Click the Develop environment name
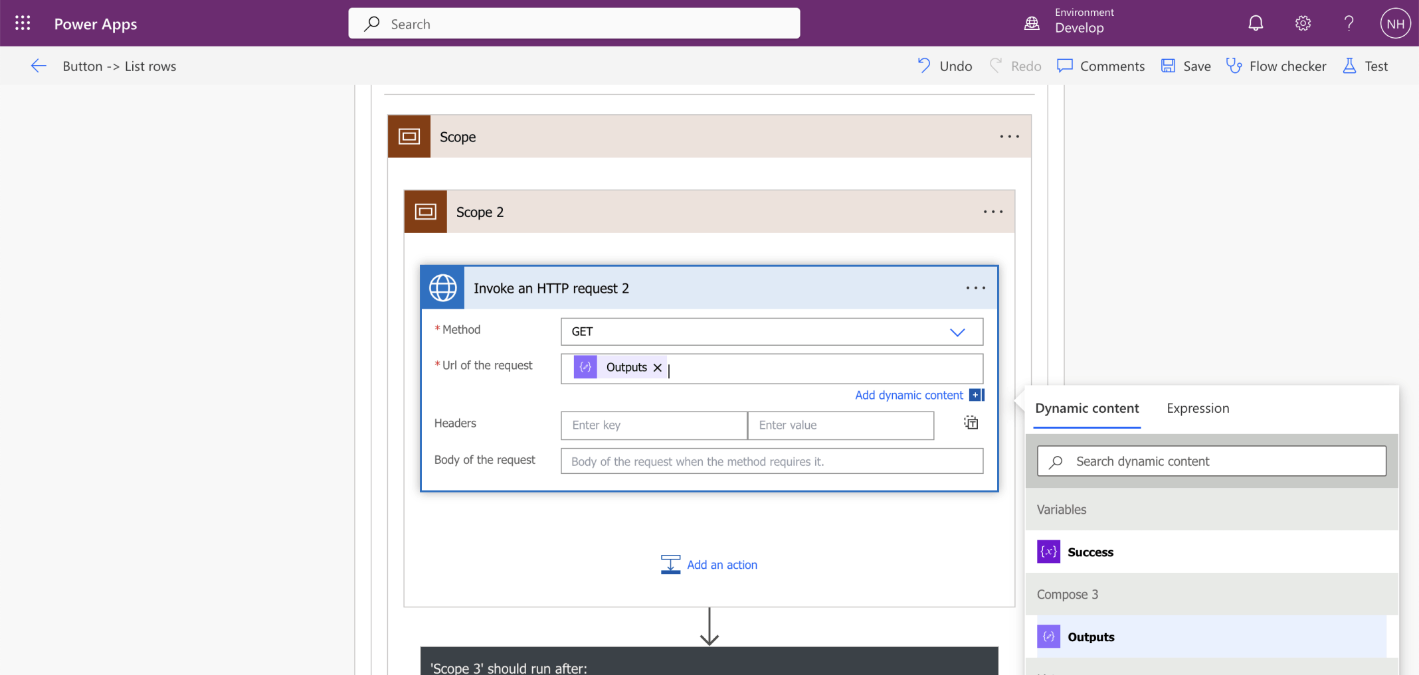Screen dimensions: 1419x675 (1080, 28)
